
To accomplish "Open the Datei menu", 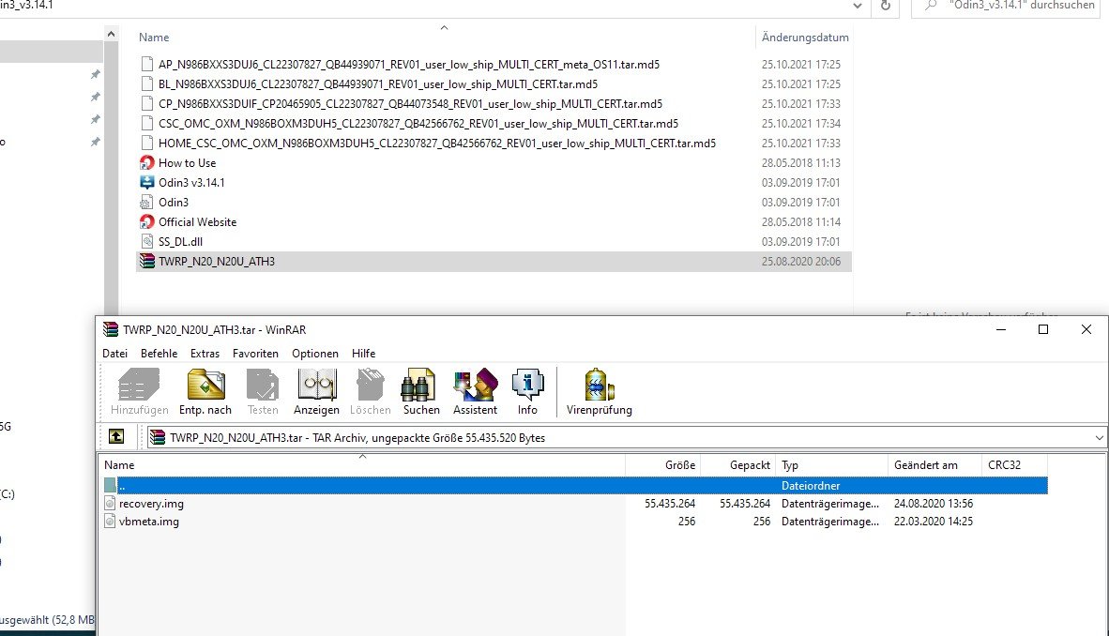I will pyautogui.click(x=115, y=354).
